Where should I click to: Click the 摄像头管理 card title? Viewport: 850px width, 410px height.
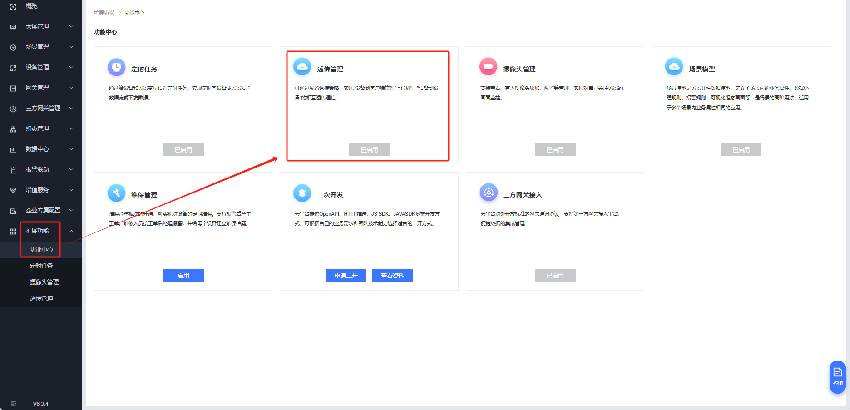pos(519,69)
